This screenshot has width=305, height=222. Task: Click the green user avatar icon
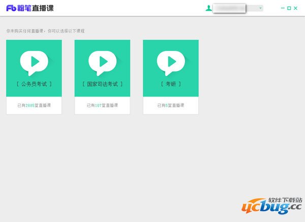point(208,8)
